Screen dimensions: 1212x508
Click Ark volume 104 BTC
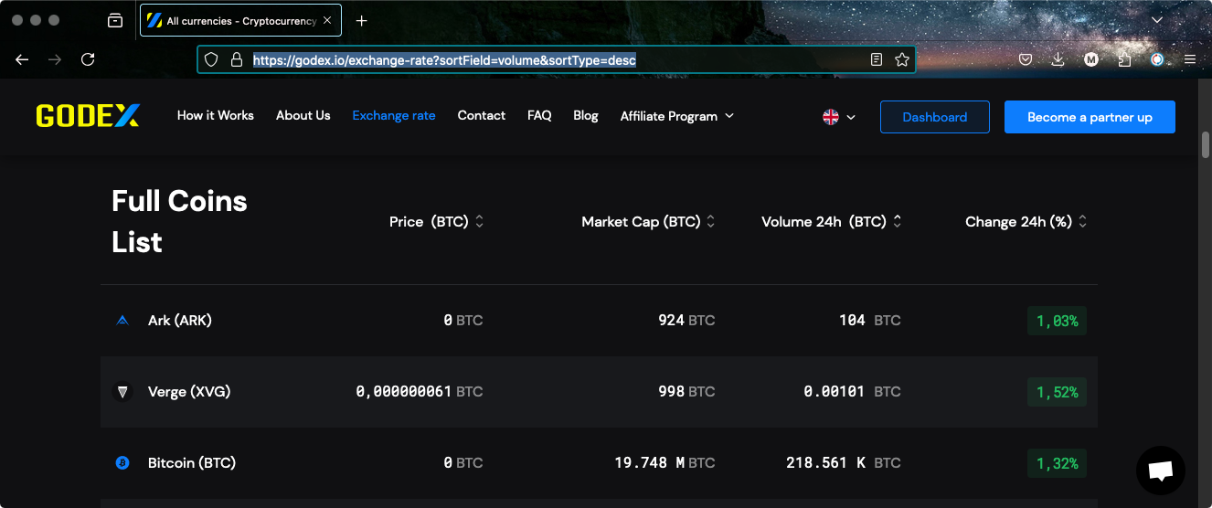pyautogui.click(x=870, y=321)
